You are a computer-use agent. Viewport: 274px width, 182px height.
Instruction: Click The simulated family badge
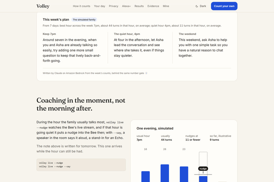tap(84, 20)
